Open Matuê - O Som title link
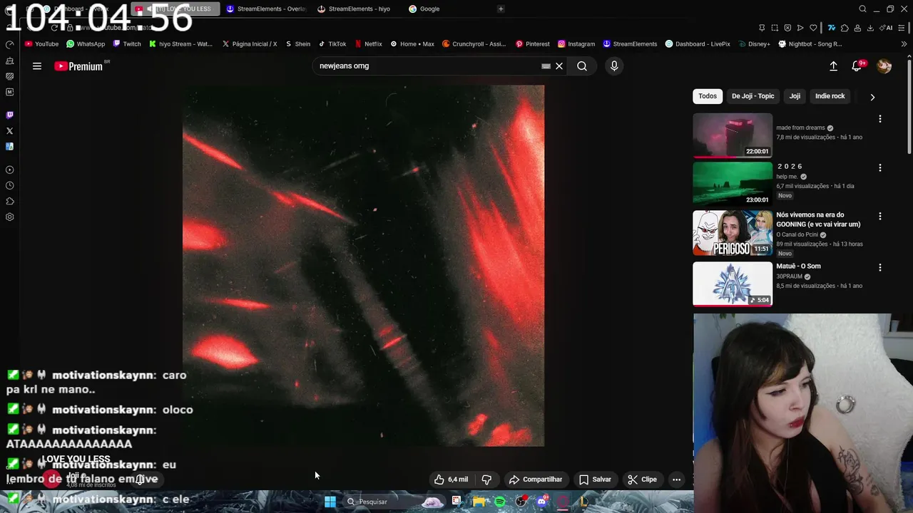The width and height of the screenshot is (913, 513). (x=798, y=266)
